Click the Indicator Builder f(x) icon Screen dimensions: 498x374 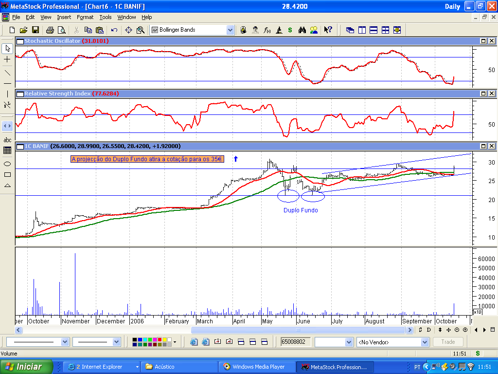pos(267,30)
